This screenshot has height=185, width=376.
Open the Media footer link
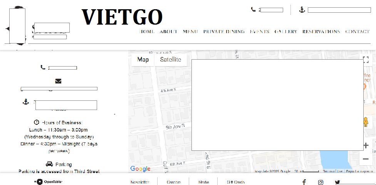tap(203, 182)
